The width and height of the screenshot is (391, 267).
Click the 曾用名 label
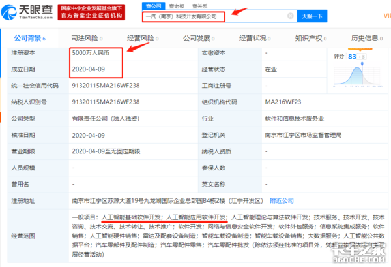[20, 184]
